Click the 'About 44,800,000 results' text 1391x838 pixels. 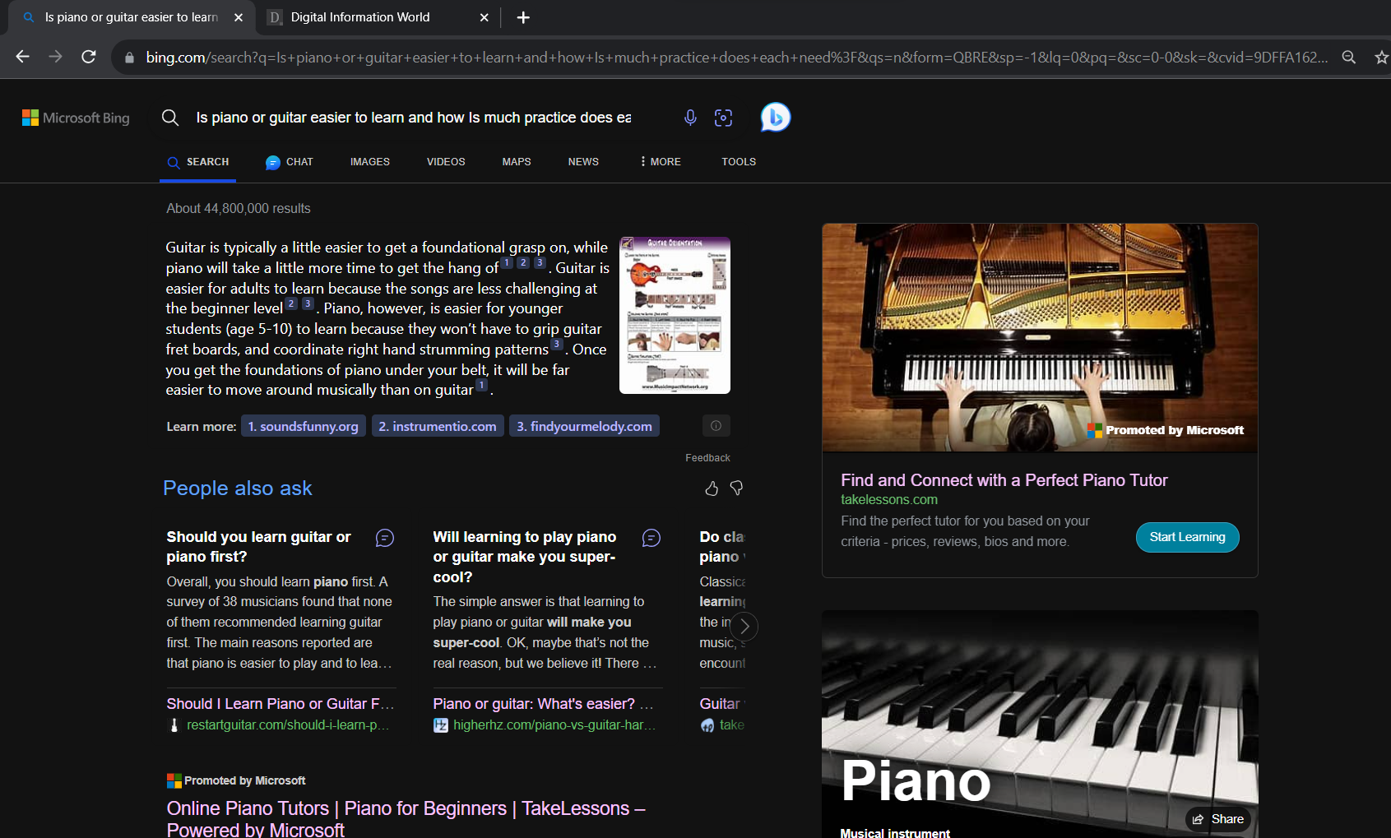pyautogui.click(x=239, y=209)
